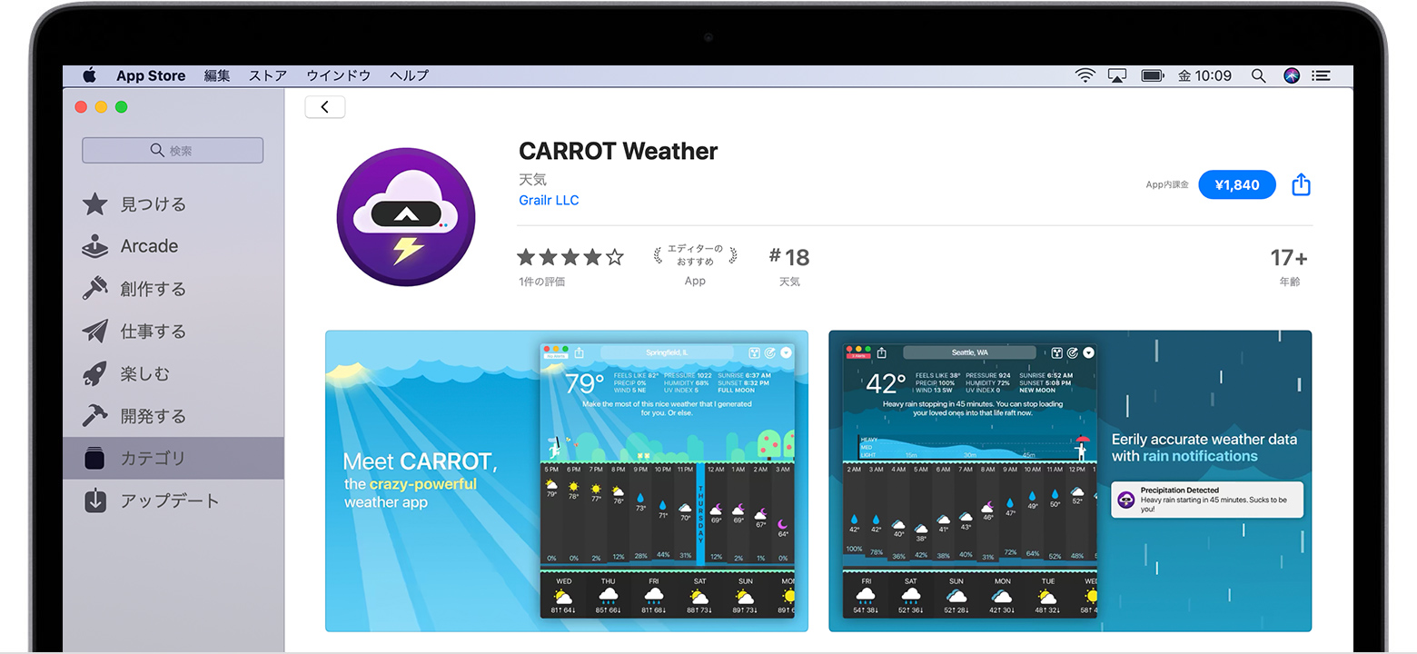Select 開発する in the sidebar
Screen dimensions: 1417x654
tap(173, 416)
